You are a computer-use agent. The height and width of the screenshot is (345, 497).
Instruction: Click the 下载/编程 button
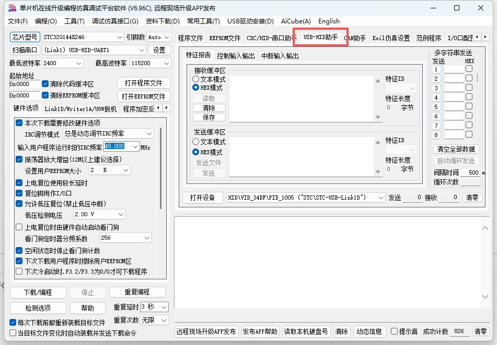pos(38,292)
